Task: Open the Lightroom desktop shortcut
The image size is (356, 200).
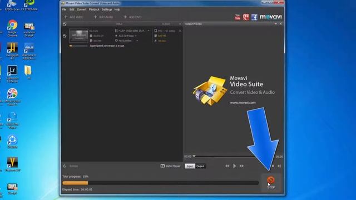Action: point(12,74)
